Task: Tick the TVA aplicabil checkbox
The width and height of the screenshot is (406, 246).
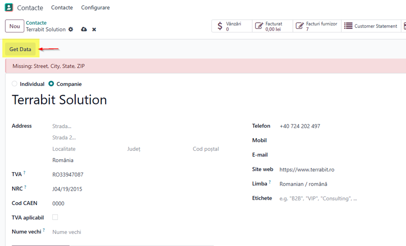Action: [55, 217]
